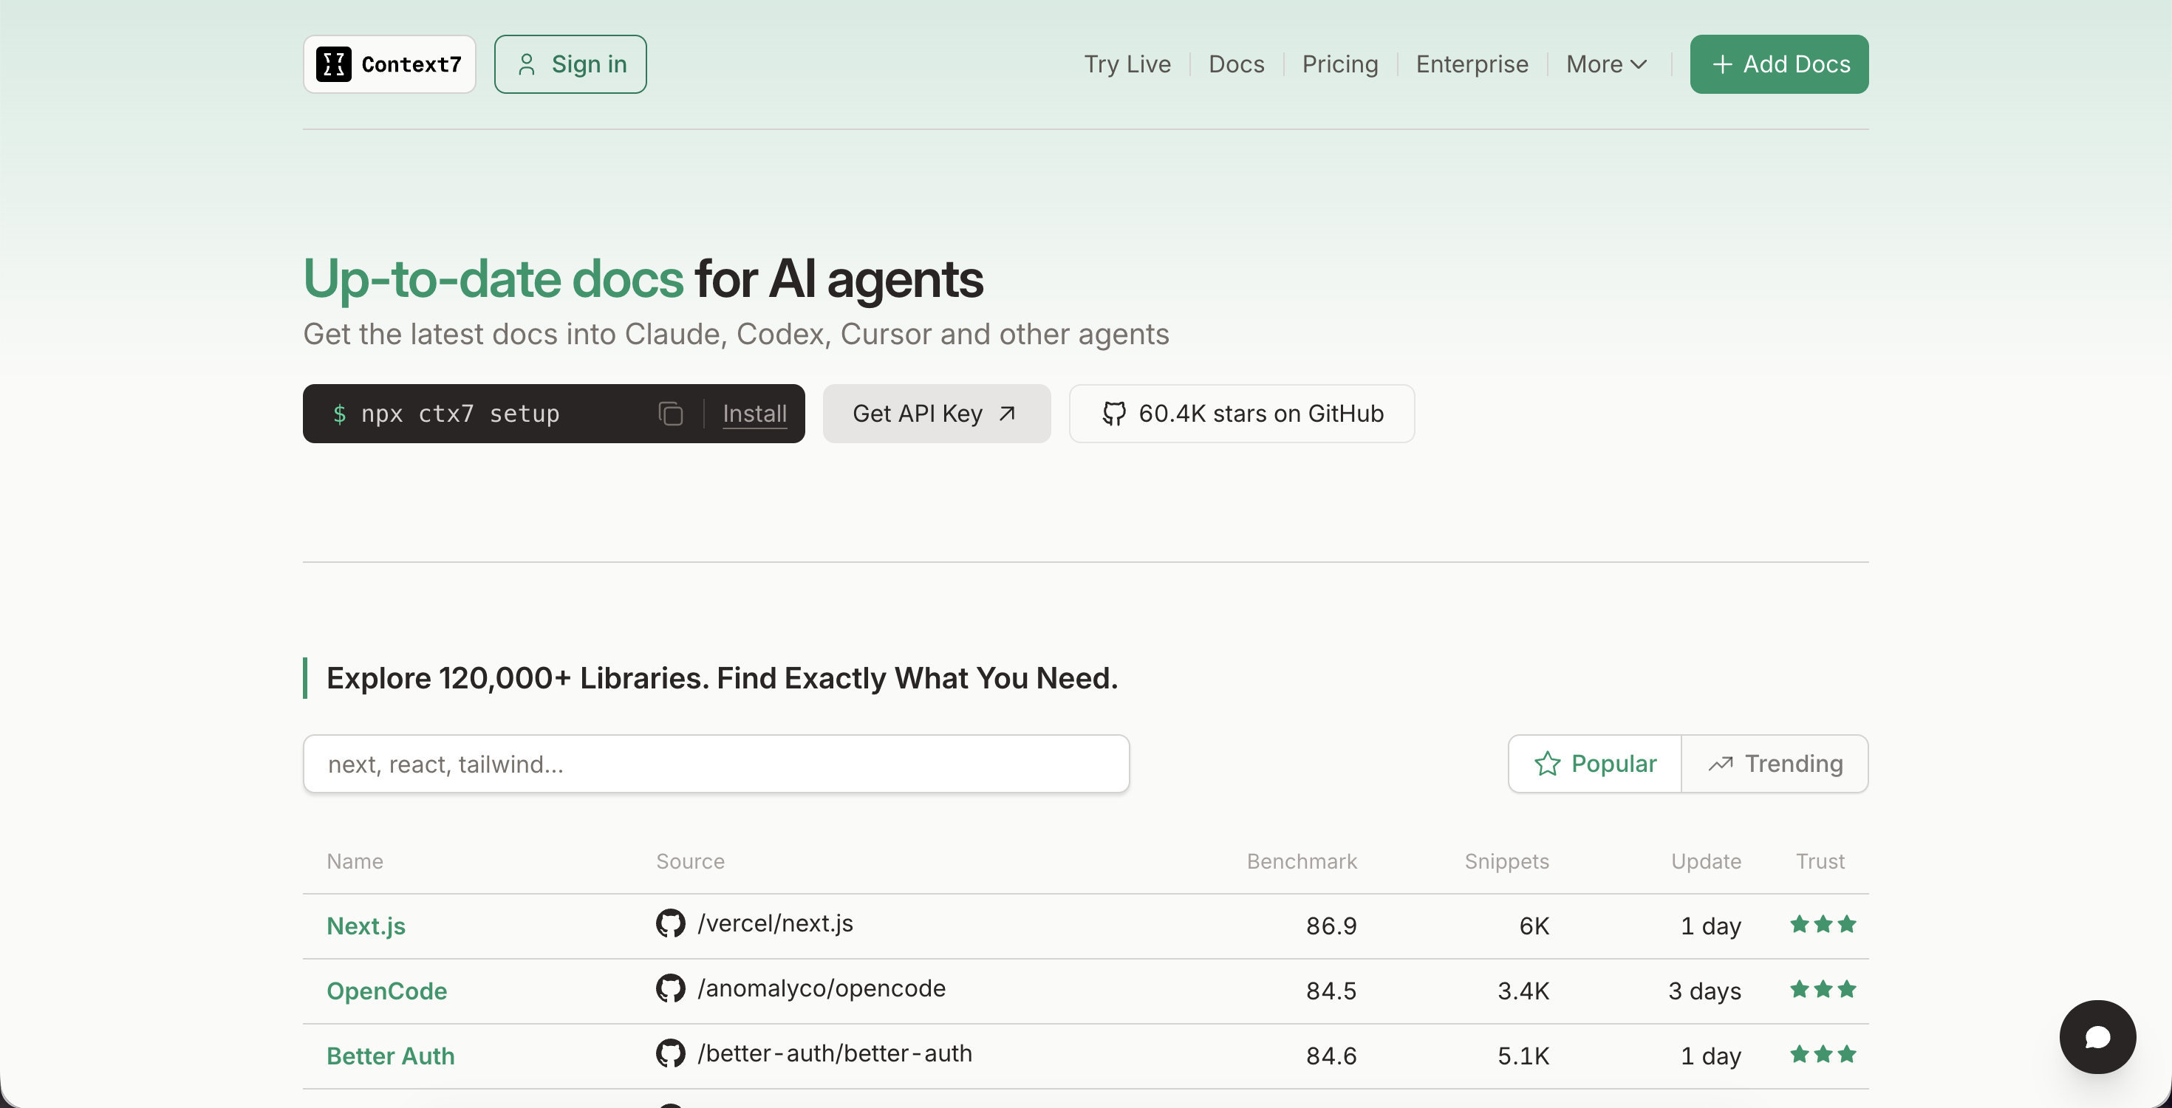Image resolution: width=2172 pixels, height=1108 pixels.
Task: Expand the More dropdown menu
Action: 1606,64
